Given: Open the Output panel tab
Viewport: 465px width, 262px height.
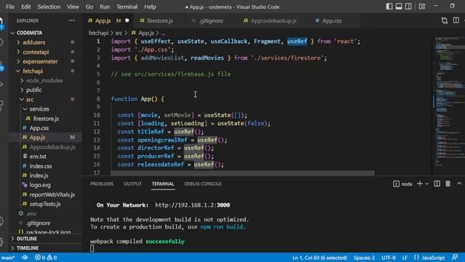Looking at the screenshot, I should click(132, 184).
